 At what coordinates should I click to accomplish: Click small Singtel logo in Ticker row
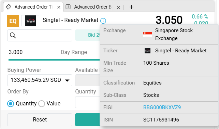pyautogui.click(x=147, y=51)
